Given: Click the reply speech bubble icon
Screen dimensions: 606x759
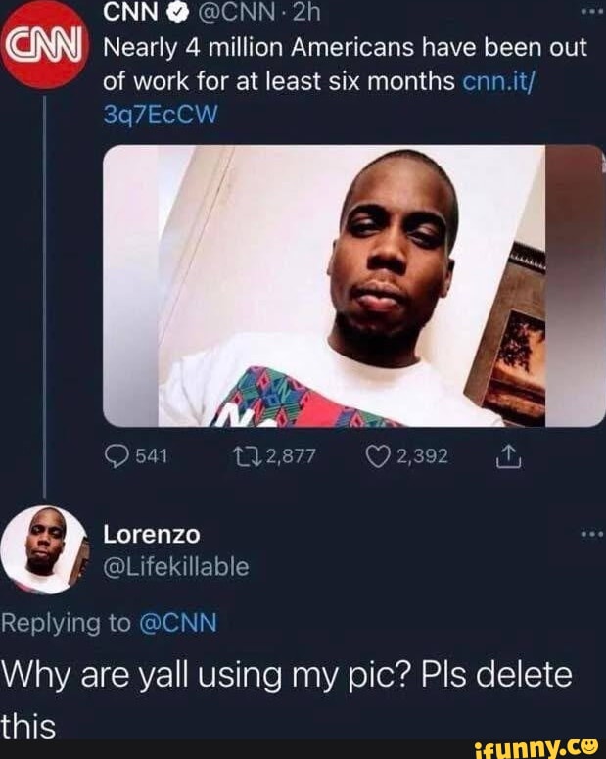Looking at the screenshot, I should pyautogui.click(x=117, y=455).
